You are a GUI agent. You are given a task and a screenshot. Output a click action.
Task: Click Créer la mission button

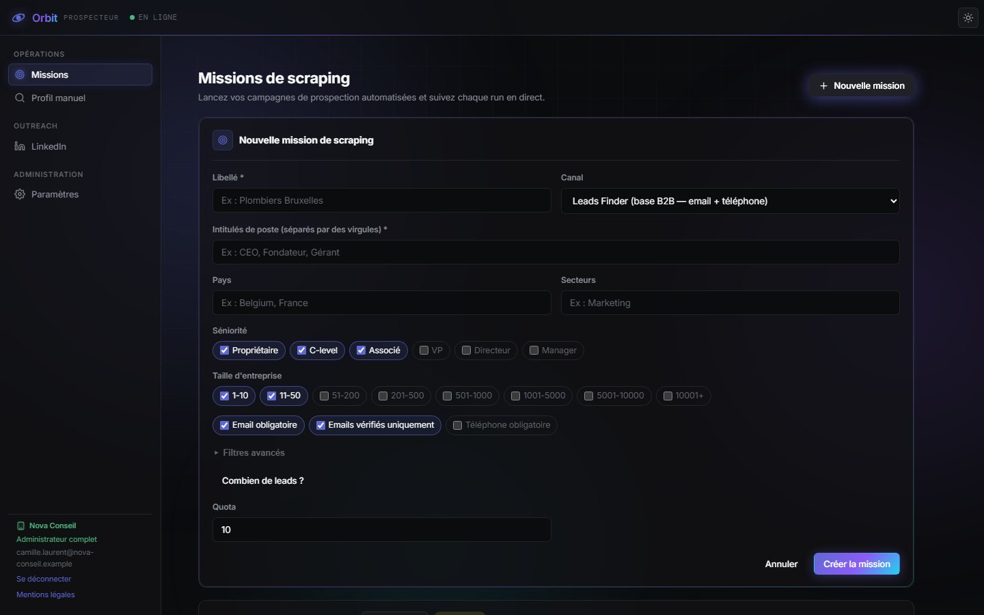coord(856,564)
